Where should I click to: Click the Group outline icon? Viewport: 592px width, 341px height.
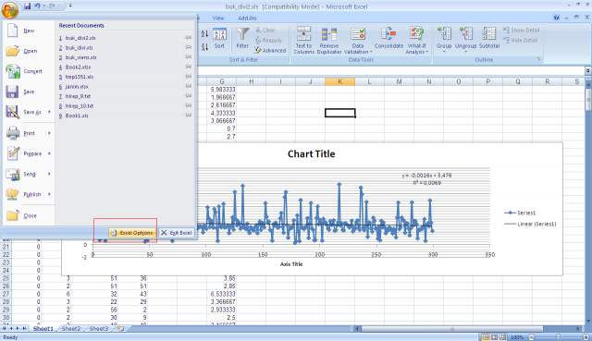pos(444,34)
